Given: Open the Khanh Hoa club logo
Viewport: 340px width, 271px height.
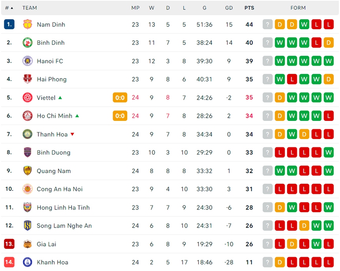Looking at the screenshot, I should [27, 262].
